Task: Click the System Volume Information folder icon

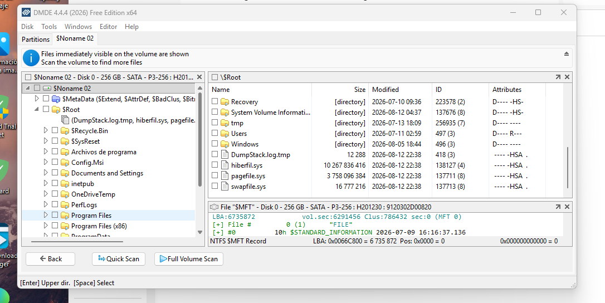Action: pos(225,113)
